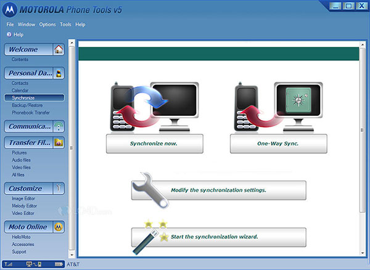Click the one-way sync safe graphic
Viewport: 370px width, 270px height.
coord(279,107)
